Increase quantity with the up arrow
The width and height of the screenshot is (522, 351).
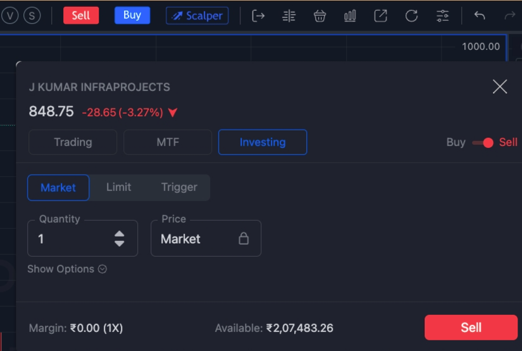(x=119, y=234)
